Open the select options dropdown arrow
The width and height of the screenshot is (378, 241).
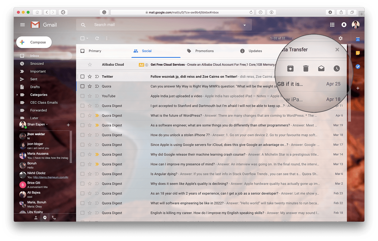[87, 38]
